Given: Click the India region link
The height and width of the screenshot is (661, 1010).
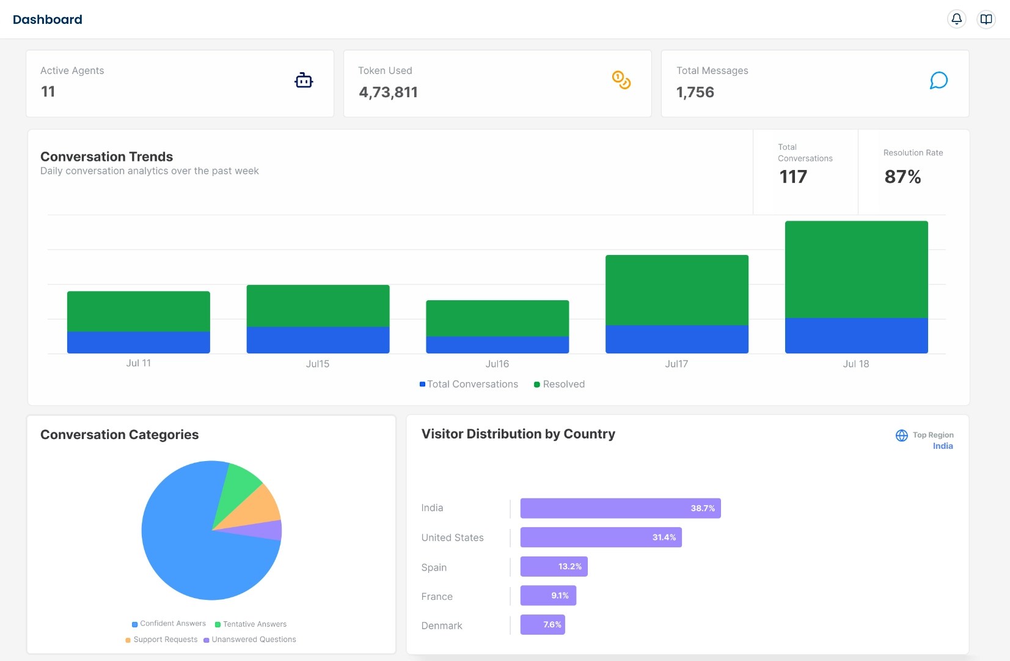Looking at the screenshot, I should coord(942,446).
